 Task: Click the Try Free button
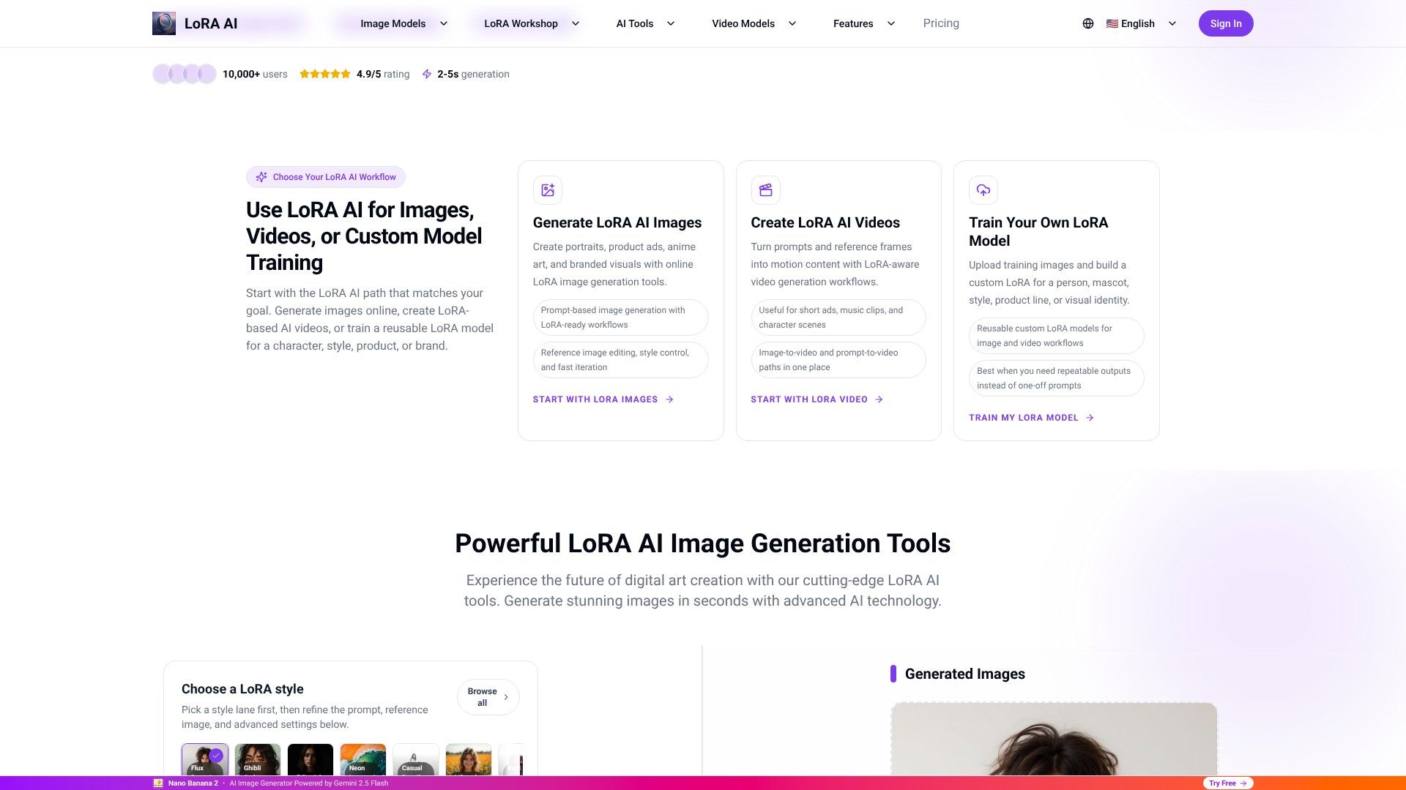pyautogui.click(x=1228, y=783)
